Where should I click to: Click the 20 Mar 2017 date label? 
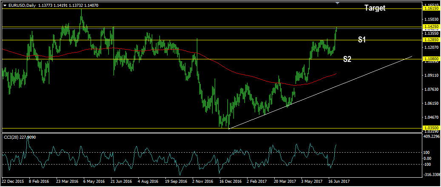[285, 181]
